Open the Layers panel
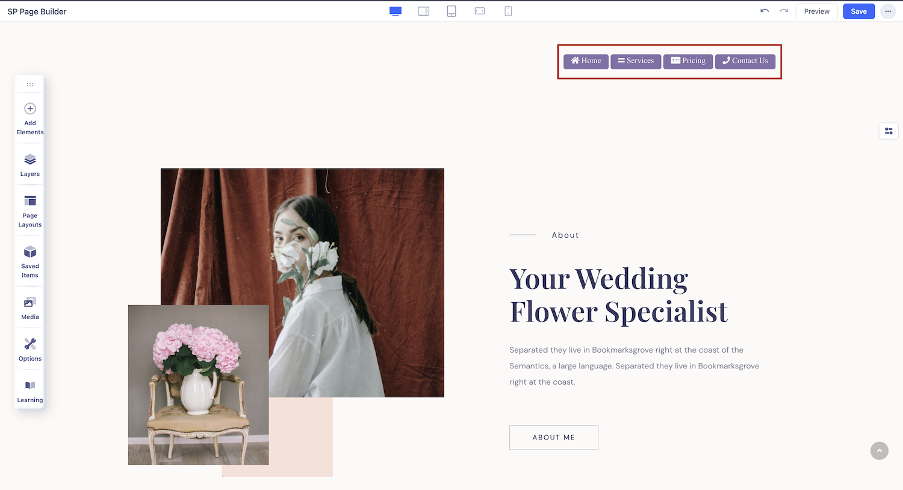This screenshot has width=903, height=490. click(x=30, y=165)
